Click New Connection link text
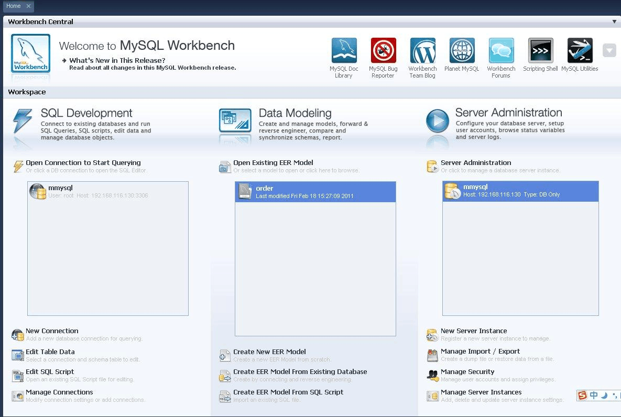The height and width of the screenshot is (417, 621). (x=52, y=331)
